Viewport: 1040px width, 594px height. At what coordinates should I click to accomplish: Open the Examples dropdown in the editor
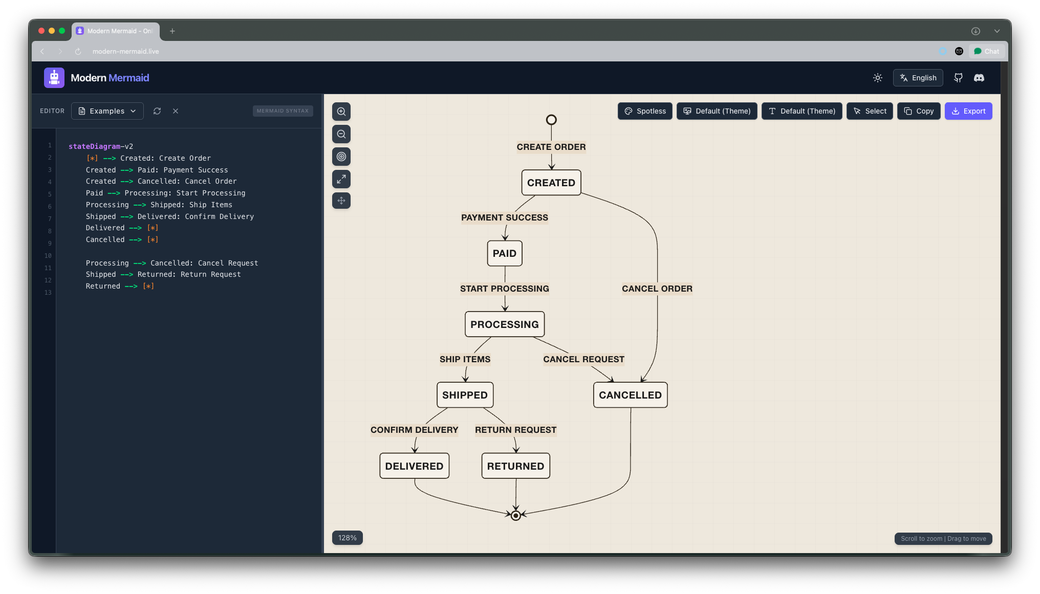(107, 111)
